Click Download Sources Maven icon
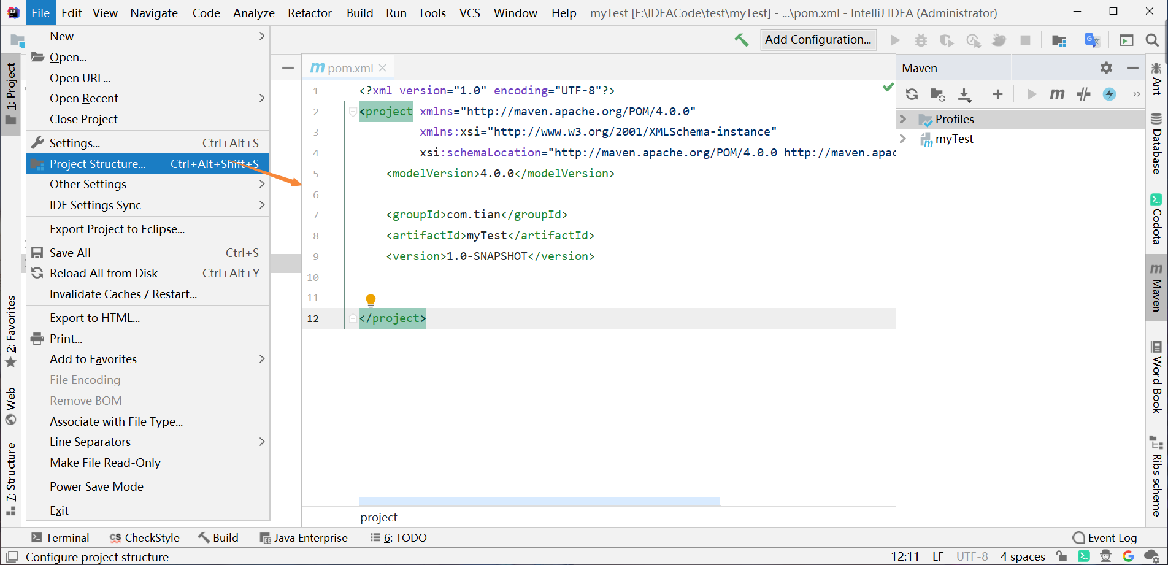The image size is (1168, 565). click(x=964, y=94)
